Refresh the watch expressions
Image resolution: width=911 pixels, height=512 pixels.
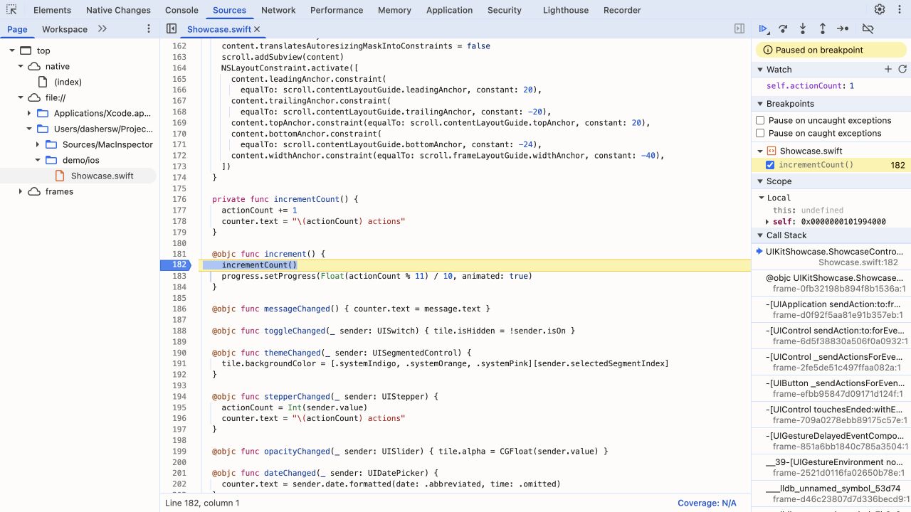point(902,69)
